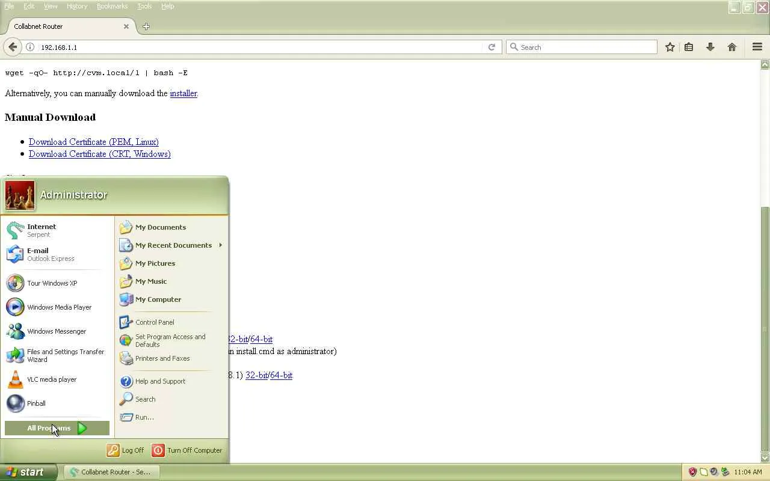This screenshot has height=481, width=770.
Task: Open E-mail Outlook Express
Action: 57,254
